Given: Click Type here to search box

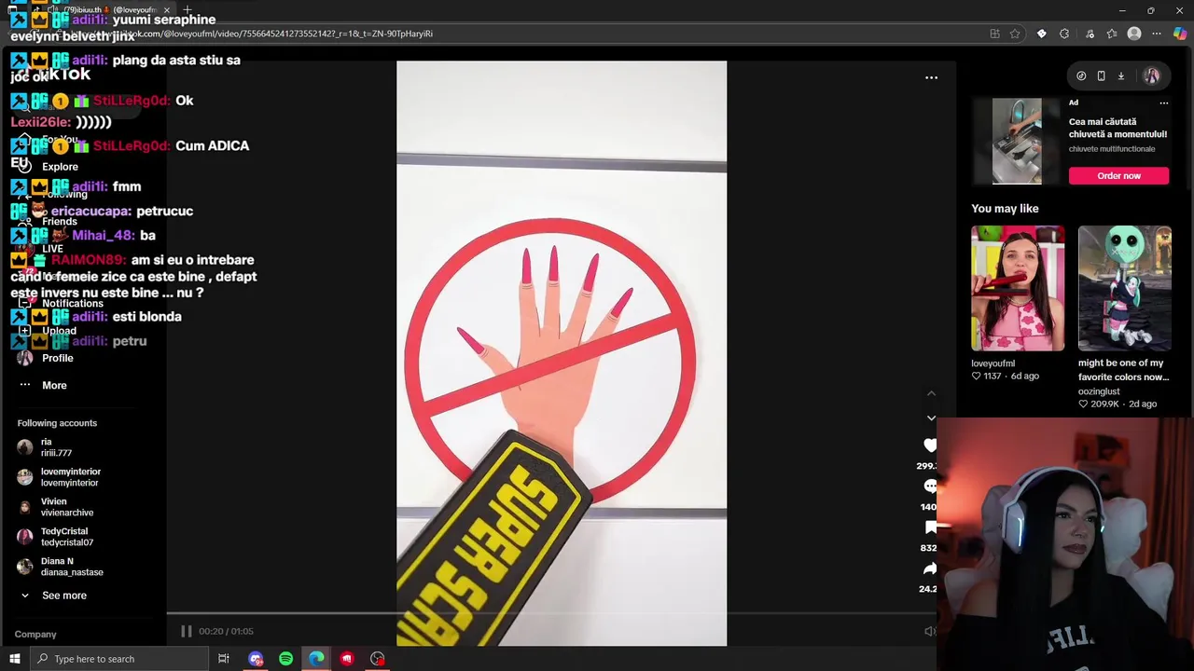Looking at the screenshot, I should [x=119, y=659].
